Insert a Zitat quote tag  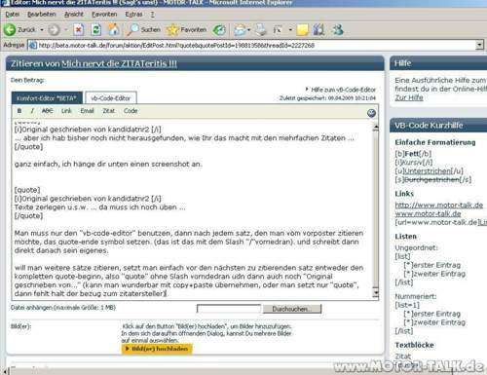click(108, 111)
